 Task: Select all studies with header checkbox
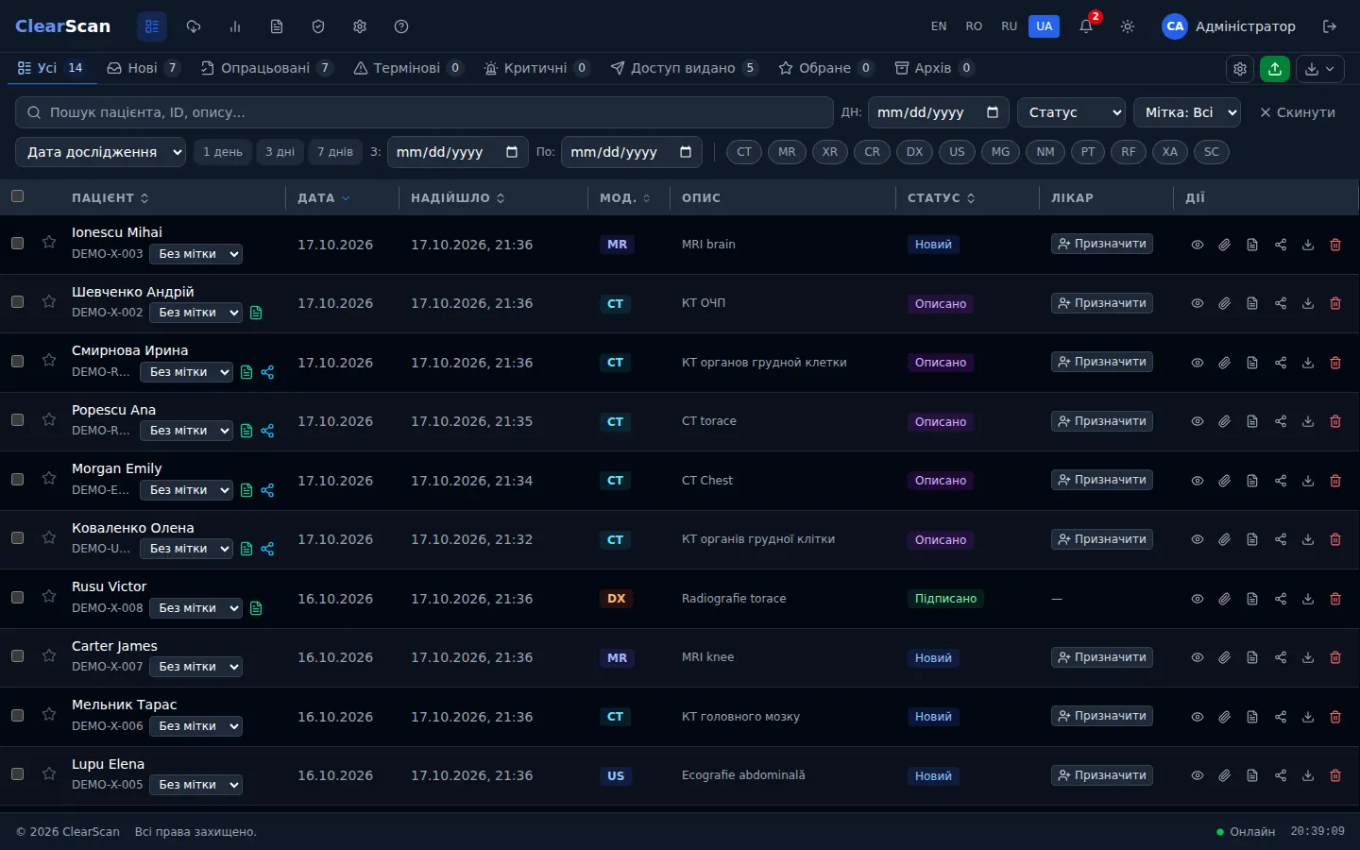pos(17,196)
